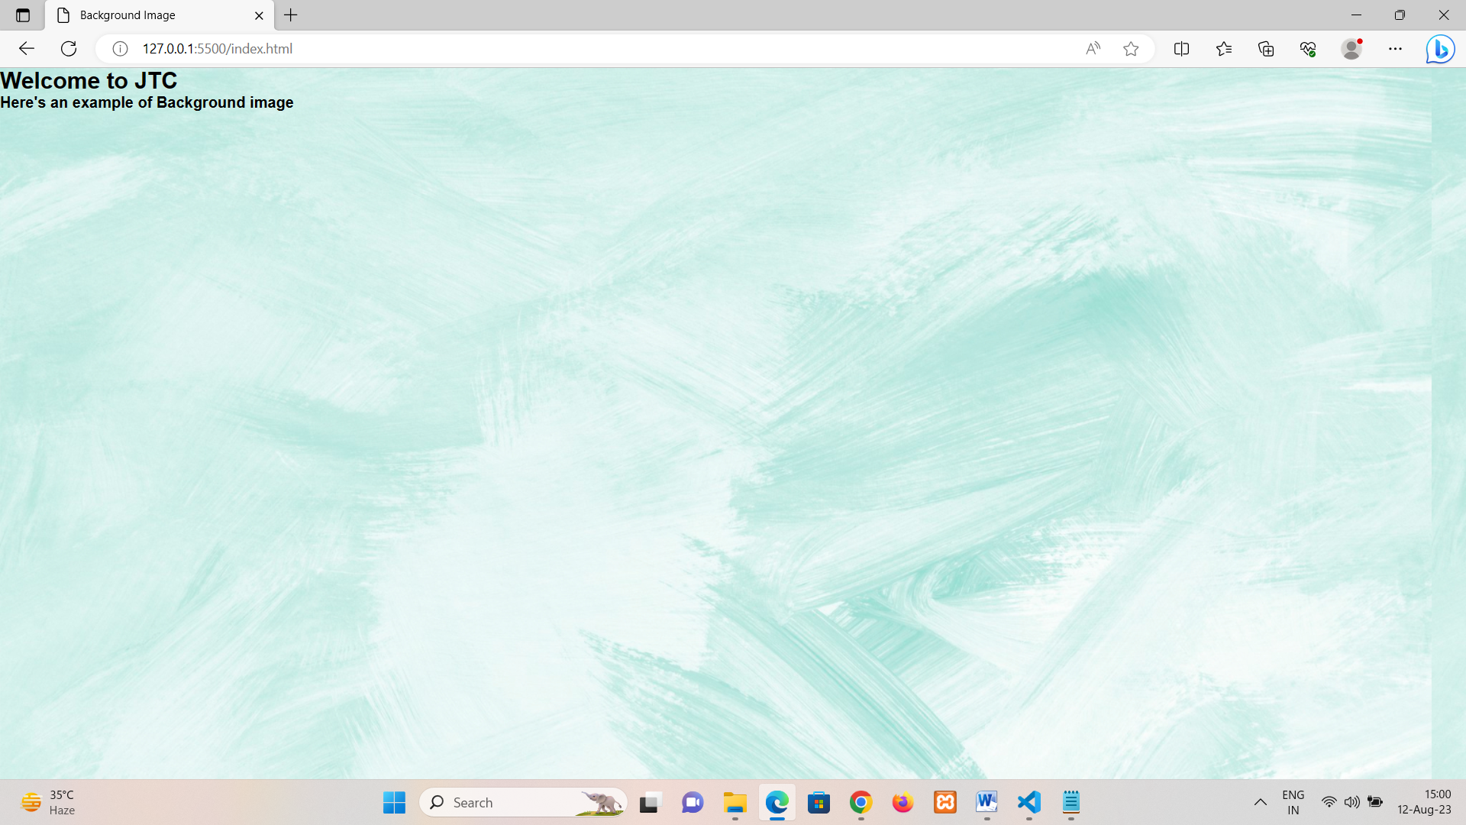This screenshot has height=825, width=1466.
Task: Open Browser essentials heart icon
Action: [x=1308, y=49]
